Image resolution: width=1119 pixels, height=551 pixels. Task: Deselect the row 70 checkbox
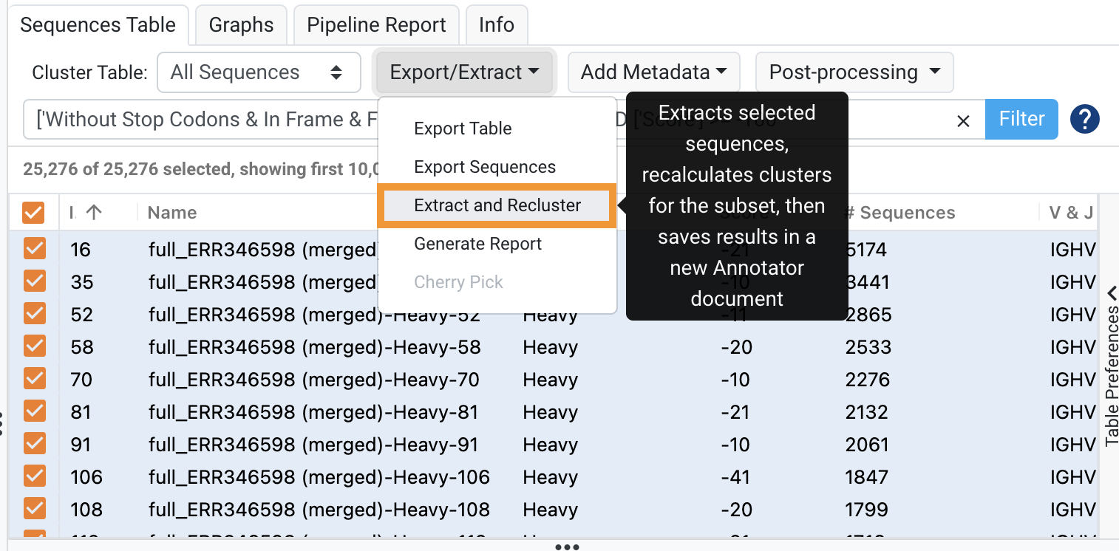35,379
